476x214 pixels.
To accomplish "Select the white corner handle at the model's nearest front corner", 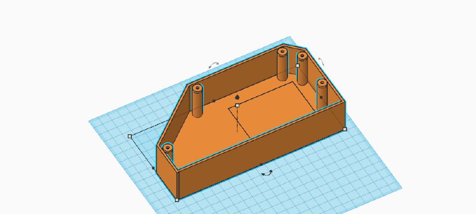I will click(x=177, y=200).
